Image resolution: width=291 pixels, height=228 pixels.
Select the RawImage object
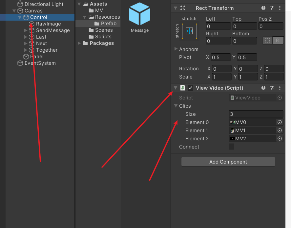tap(48, 24)
